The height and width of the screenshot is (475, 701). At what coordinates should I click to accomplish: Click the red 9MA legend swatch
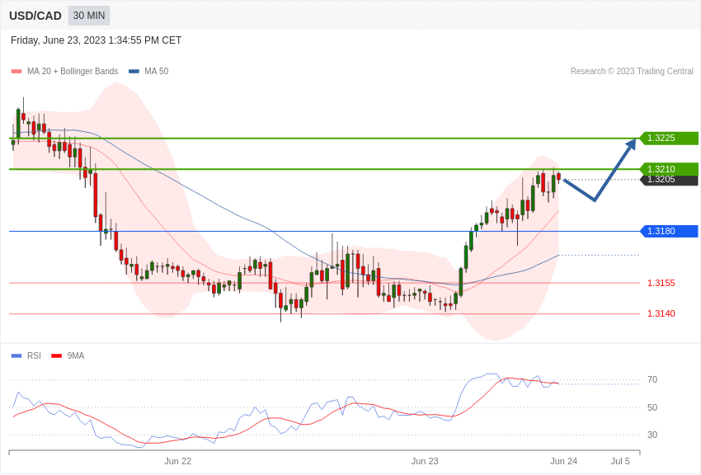click(56, 356)
